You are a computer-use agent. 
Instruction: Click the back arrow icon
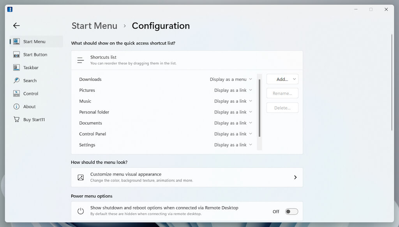[x=16, y=25]
